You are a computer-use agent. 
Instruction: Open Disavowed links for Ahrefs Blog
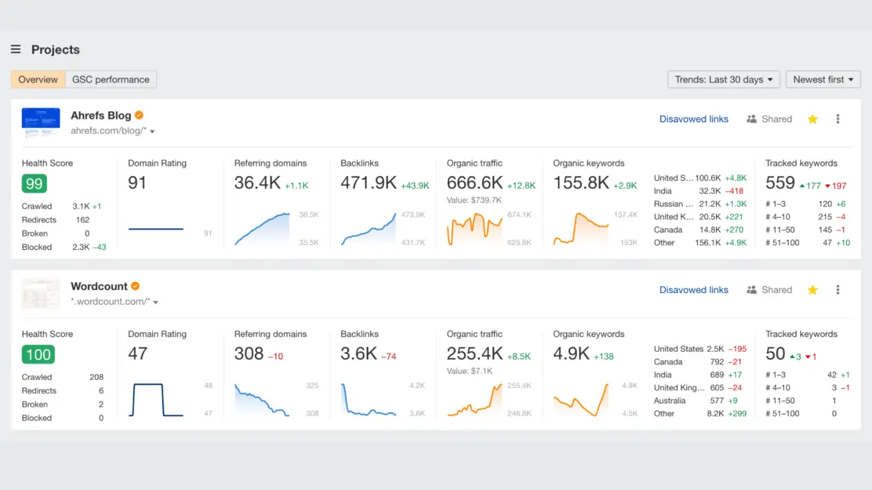(694, 119)
